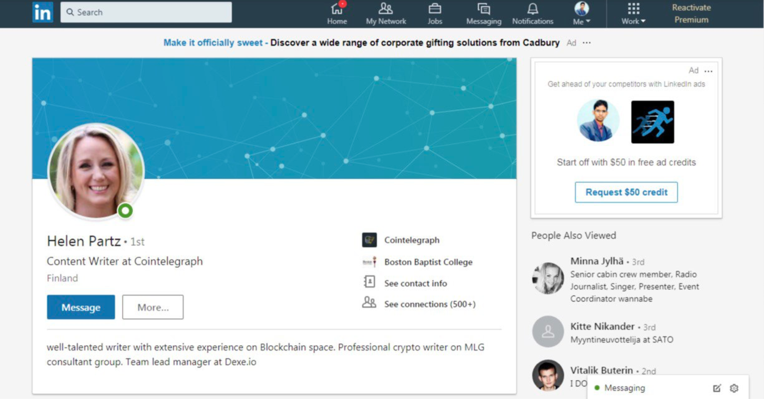Click 'Start off with $50 in free ad credits'
764x399 pixels.
click(x=626, y=162)
